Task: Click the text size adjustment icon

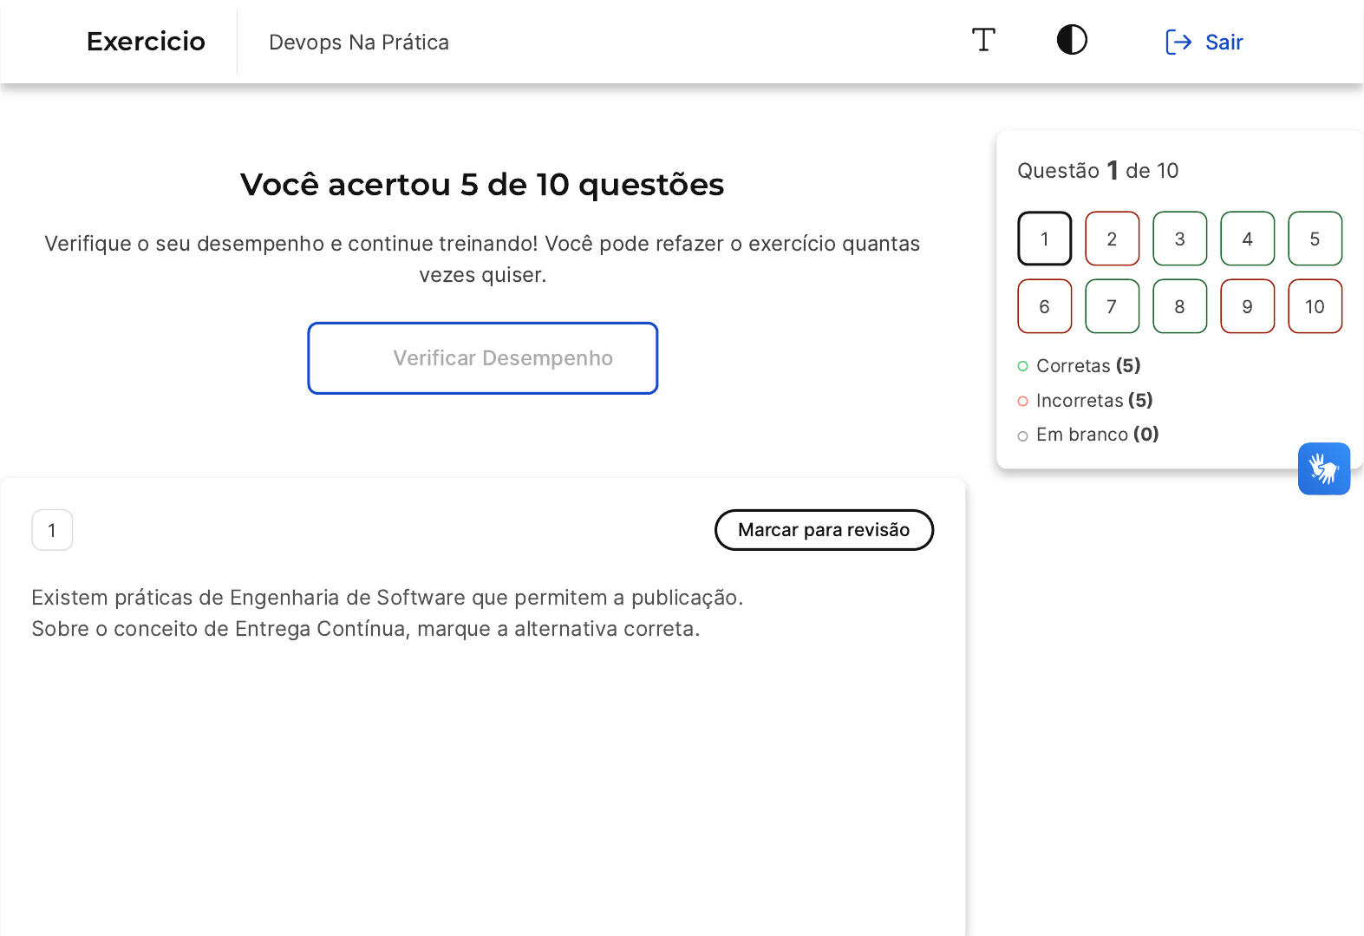Action: click(x=983, y=41)
